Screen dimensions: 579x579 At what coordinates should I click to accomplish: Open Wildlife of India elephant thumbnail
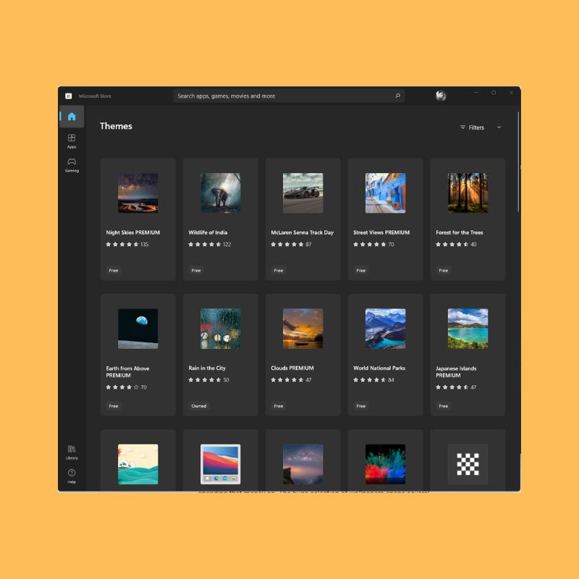pyautogui.click(x=221, y=193)
